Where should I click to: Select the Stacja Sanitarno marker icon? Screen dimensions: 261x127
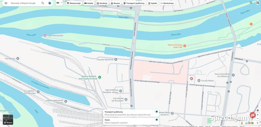pos(172,113)
